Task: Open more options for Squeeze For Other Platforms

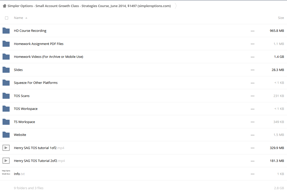Action: point(252,83)
